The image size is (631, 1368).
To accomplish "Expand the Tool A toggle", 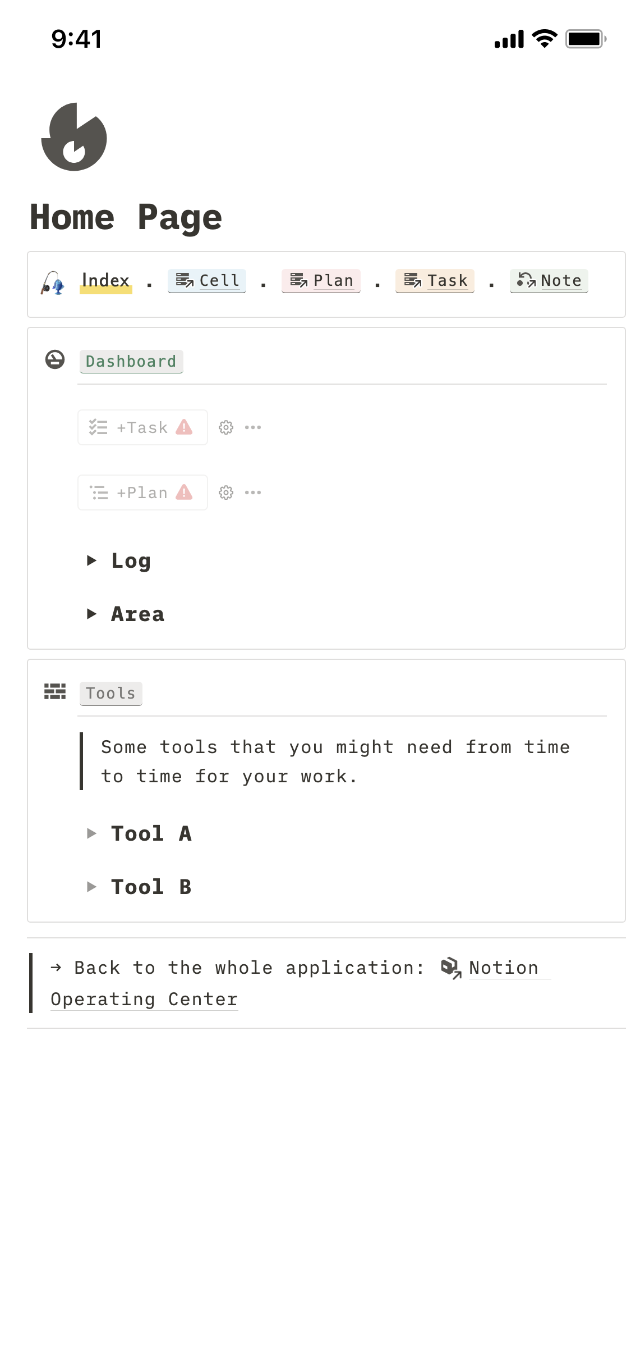I will (92, 833).
